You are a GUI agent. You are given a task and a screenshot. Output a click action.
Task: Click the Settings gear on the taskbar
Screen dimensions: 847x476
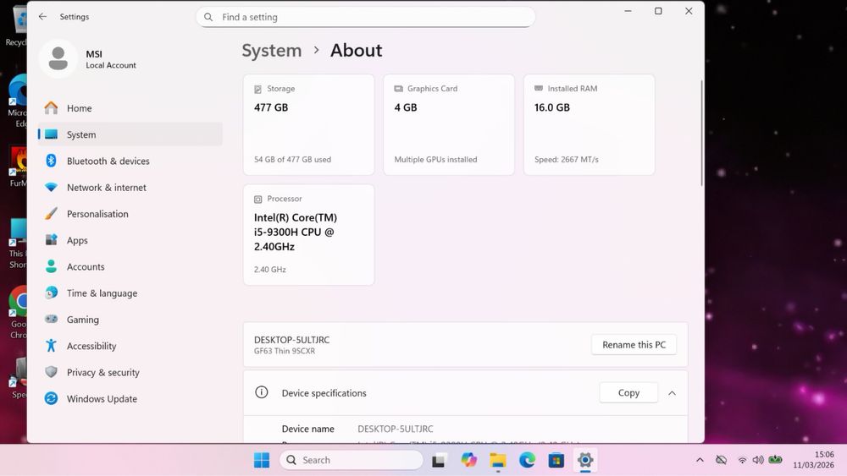point(585,460)
